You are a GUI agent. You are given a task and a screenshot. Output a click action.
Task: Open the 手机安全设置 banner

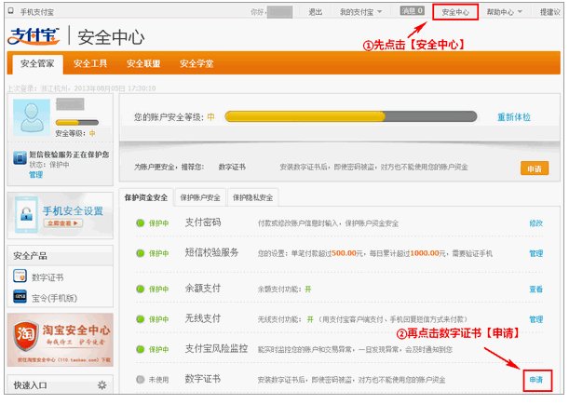point(61,215)
